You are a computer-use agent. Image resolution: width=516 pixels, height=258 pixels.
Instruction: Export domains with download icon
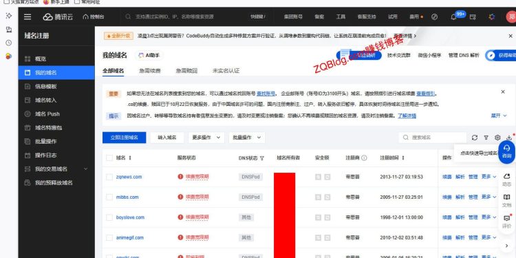tap(509, 137)
